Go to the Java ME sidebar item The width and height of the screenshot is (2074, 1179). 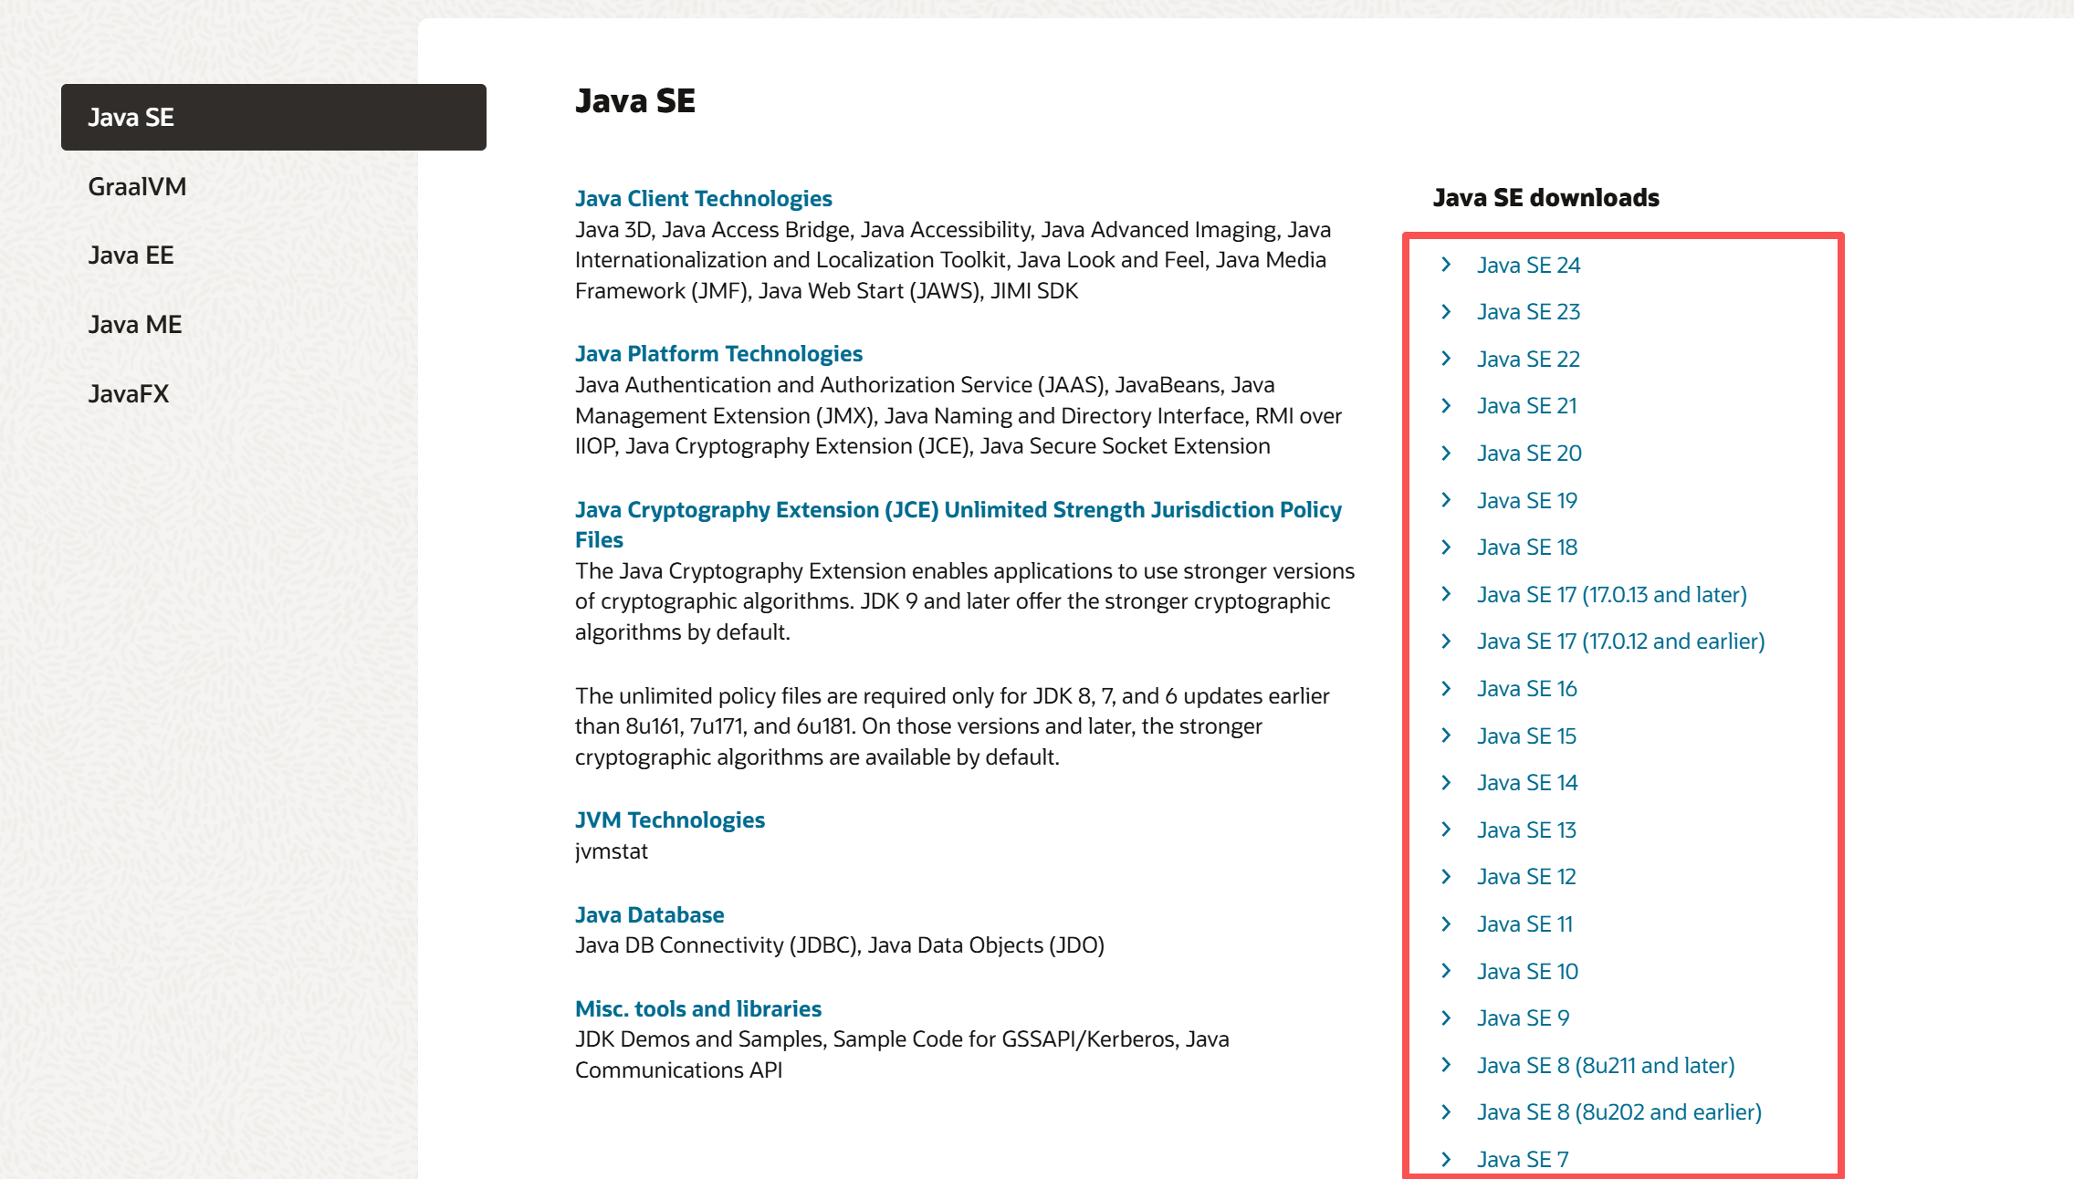click(135, 325)
